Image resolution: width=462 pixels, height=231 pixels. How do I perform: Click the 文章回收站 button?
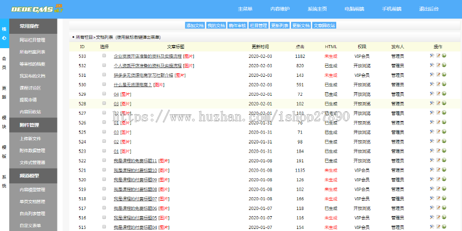click(324, 25)
